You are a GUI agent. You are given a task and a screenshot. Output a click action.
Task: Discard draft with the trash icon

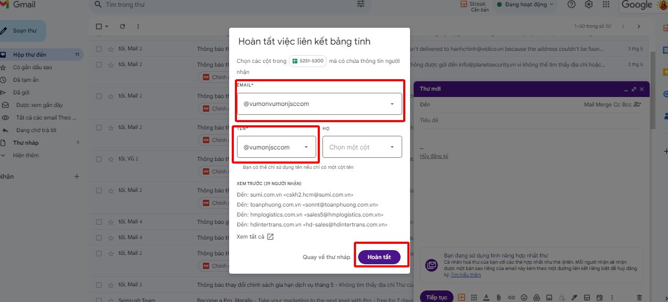pos(639,297)
